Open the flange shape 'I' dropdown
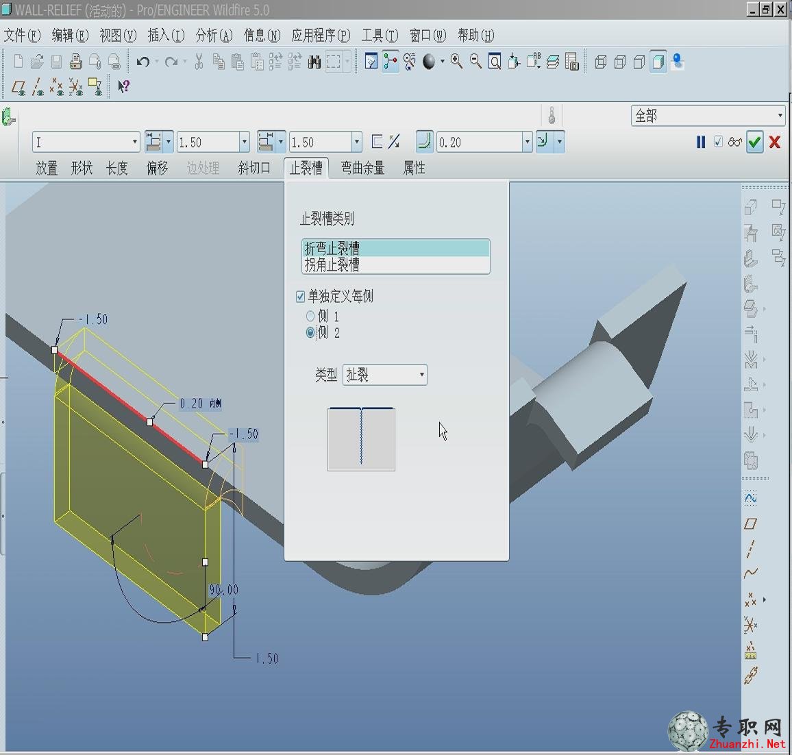 coord(86,143)
